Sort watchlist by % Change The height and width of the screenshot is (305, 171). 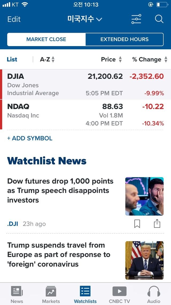(x=150, y=59)
